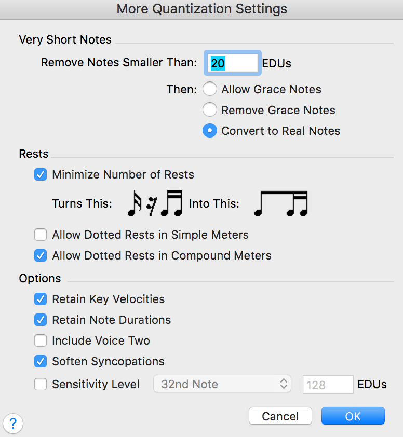Confirm settings with the OK button
Image resolution: width=403 pixels, height=437 pixels.
tap(353, 416)
